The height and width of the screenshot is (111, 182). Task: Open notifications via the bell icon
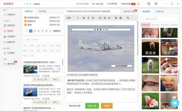pos(139,4)
